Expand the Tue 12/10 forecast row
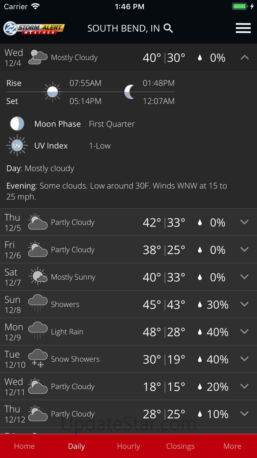257x458 pixels. coord(244,359)
